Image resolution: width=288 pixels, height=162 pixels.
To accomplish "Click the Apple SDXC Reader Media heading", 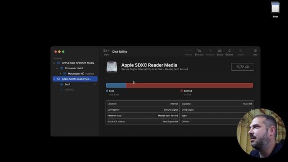I will pos(149,65).
